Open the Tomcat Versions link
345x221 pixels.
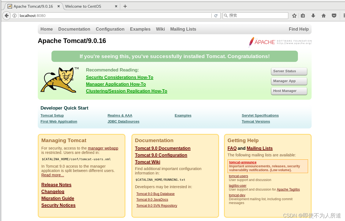coord(256,121)
